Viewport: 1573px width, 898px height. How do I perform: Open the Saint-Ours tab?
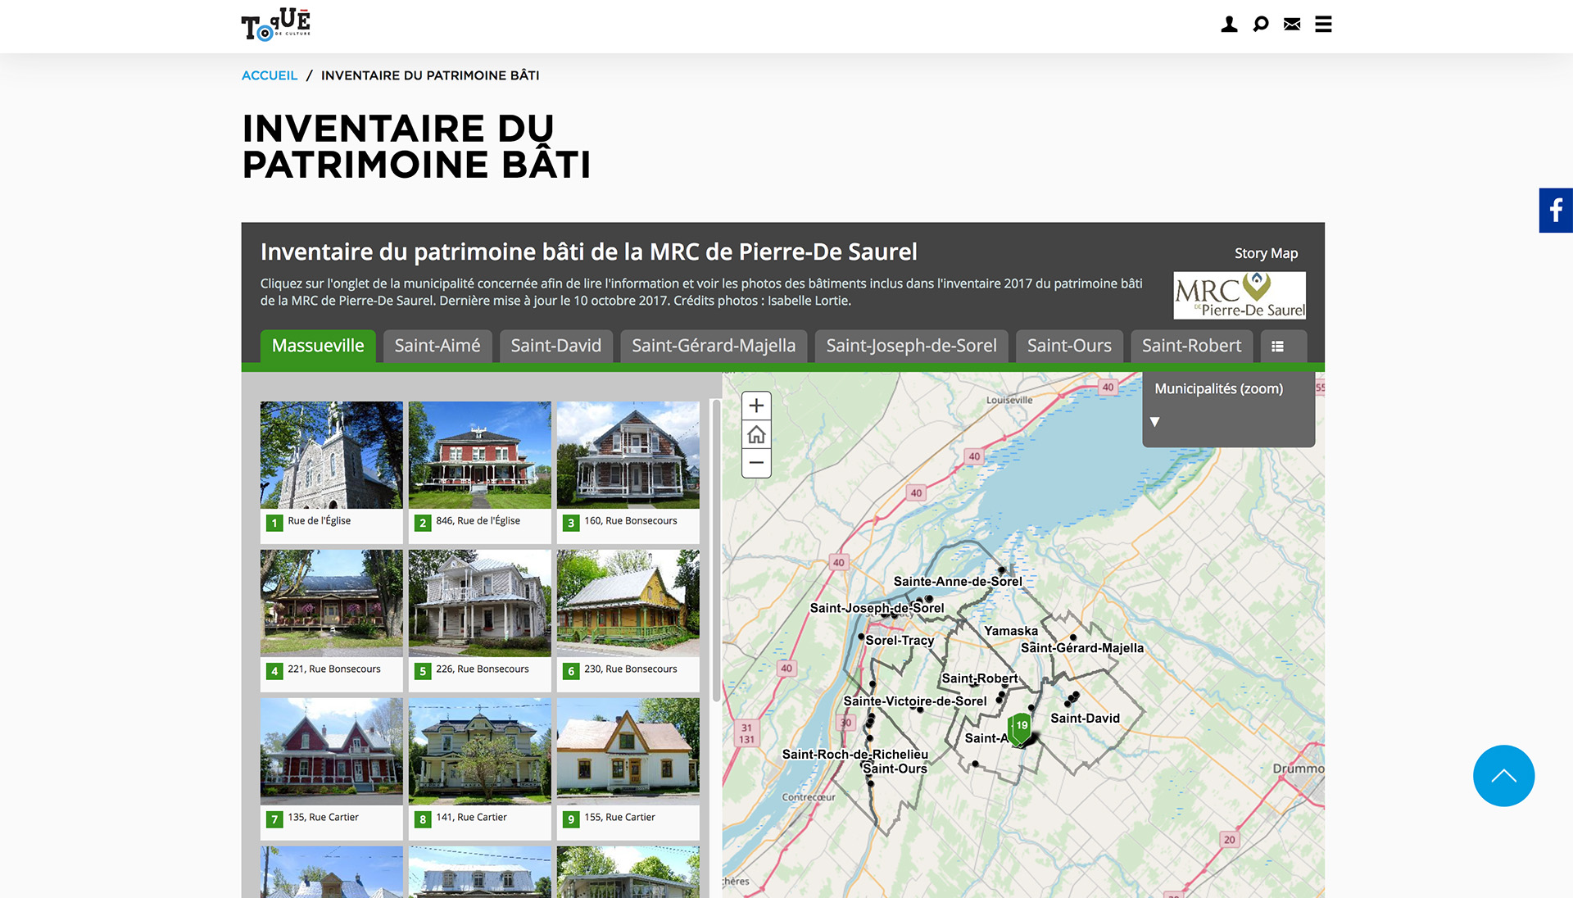point(1069,346)
